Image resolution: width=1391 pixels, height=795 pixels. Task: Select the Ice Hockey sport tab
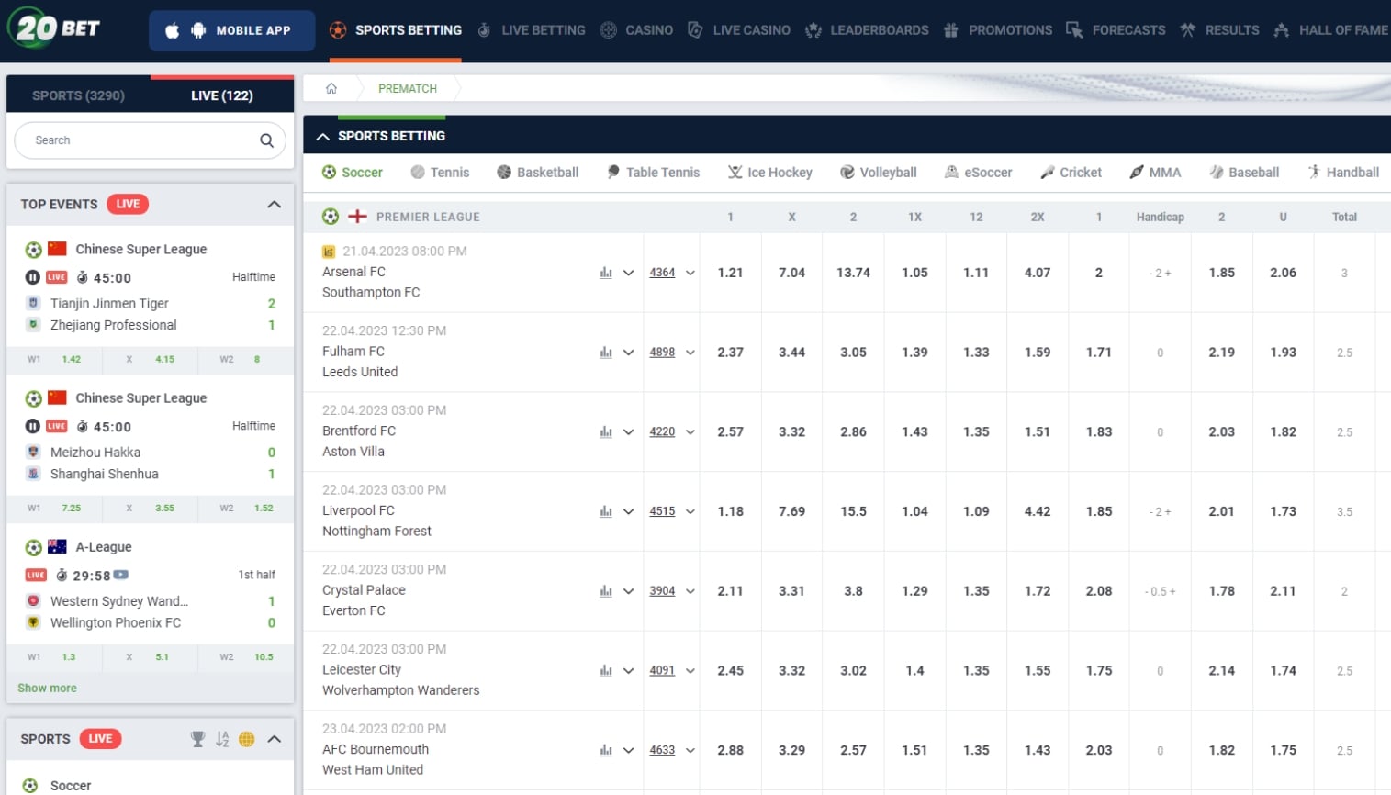point(769,173)
